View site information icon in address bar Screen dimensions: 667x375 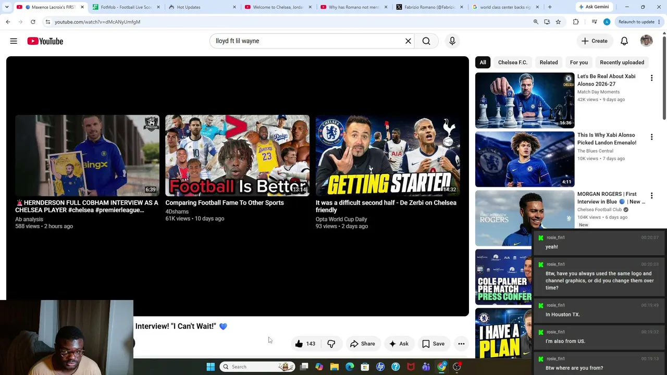coord(48,22)
